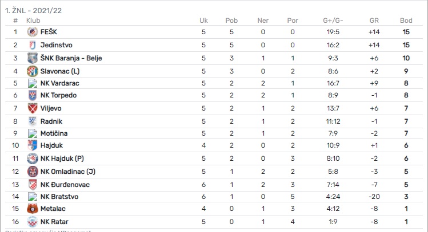Click the Viljevo club crest icon
The image size is (428, 232).
(x=32, y=108)
